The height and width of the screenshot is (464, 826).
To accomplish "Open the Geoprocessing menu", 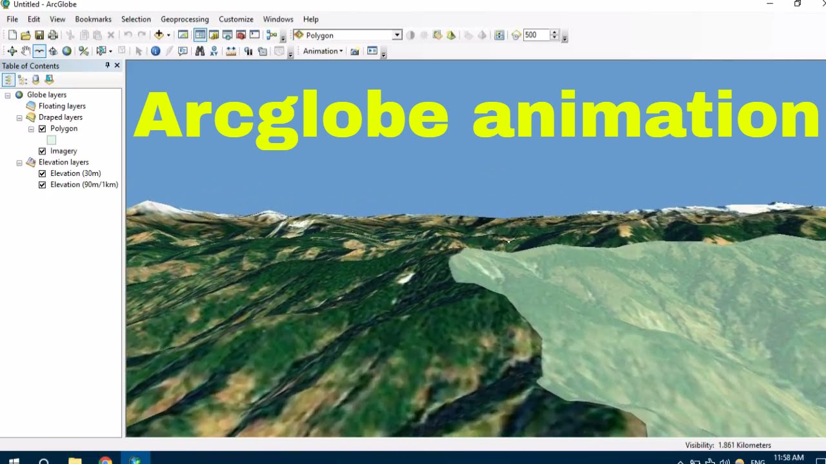I will pos(185,19).
